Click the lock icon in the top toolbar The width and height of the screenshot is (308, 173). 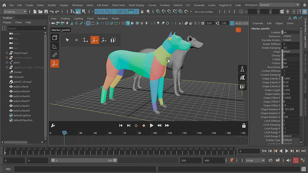[142, 12]
